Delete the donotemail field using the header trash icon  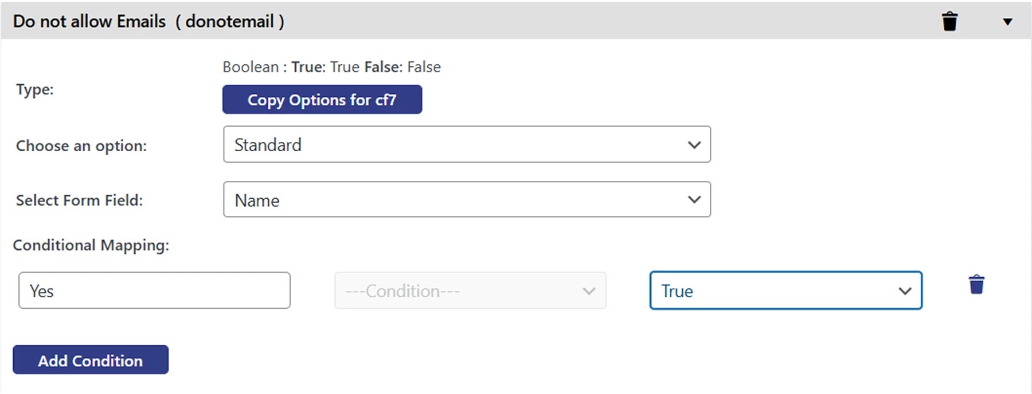click(x=951, y=21)
